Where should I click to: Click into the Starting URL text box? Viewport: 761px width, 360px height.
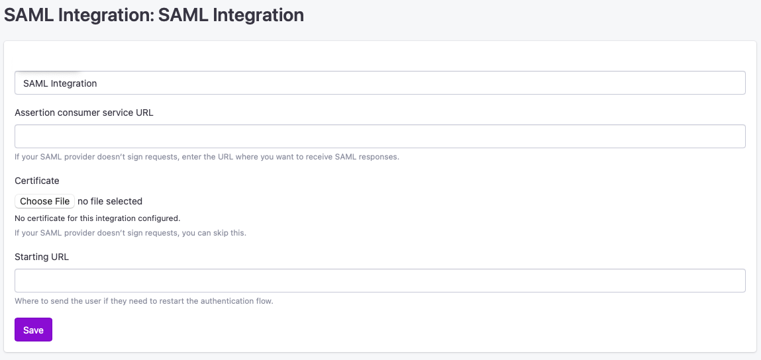[x=380, y=281]
